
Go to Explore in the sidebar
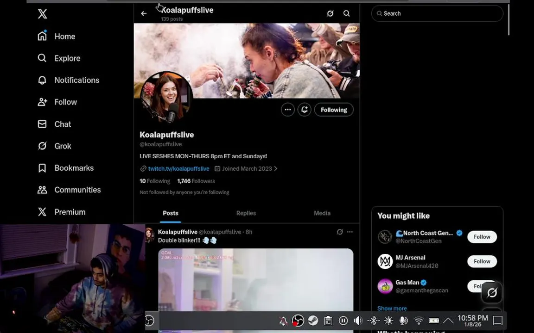[x=59, y=58]
